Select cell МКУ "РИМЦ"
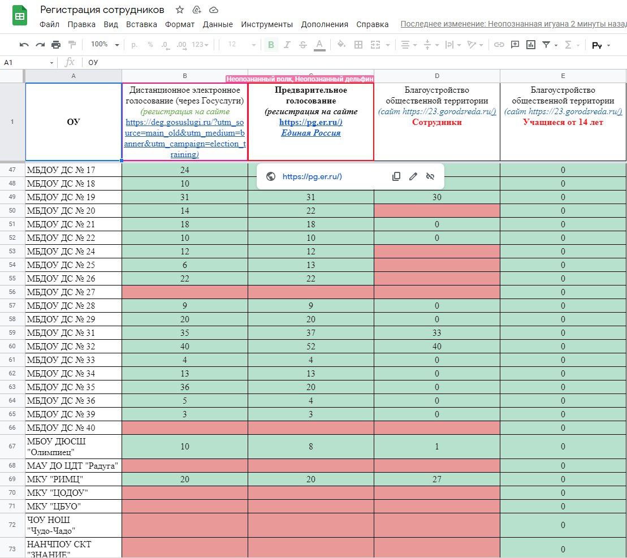The height and width of the screenshot is (558, 627). [73, 479]
